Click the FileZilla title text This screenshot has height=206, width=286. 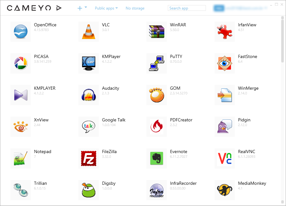click(109, 151)
